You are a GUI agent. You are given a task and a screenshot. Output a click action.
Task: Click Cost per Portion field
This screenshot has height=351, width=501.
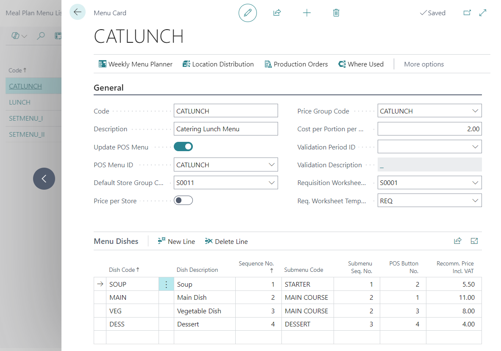click(x=429, y=129)
